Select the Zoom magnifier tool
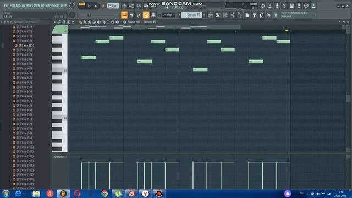 coord(113,22)
